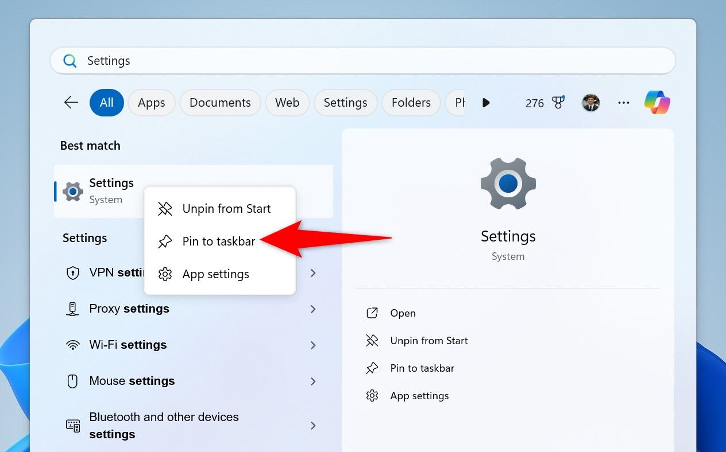Click the pin icon next to Pin to taskbar
Screen dimensions: 726x452
165,241
